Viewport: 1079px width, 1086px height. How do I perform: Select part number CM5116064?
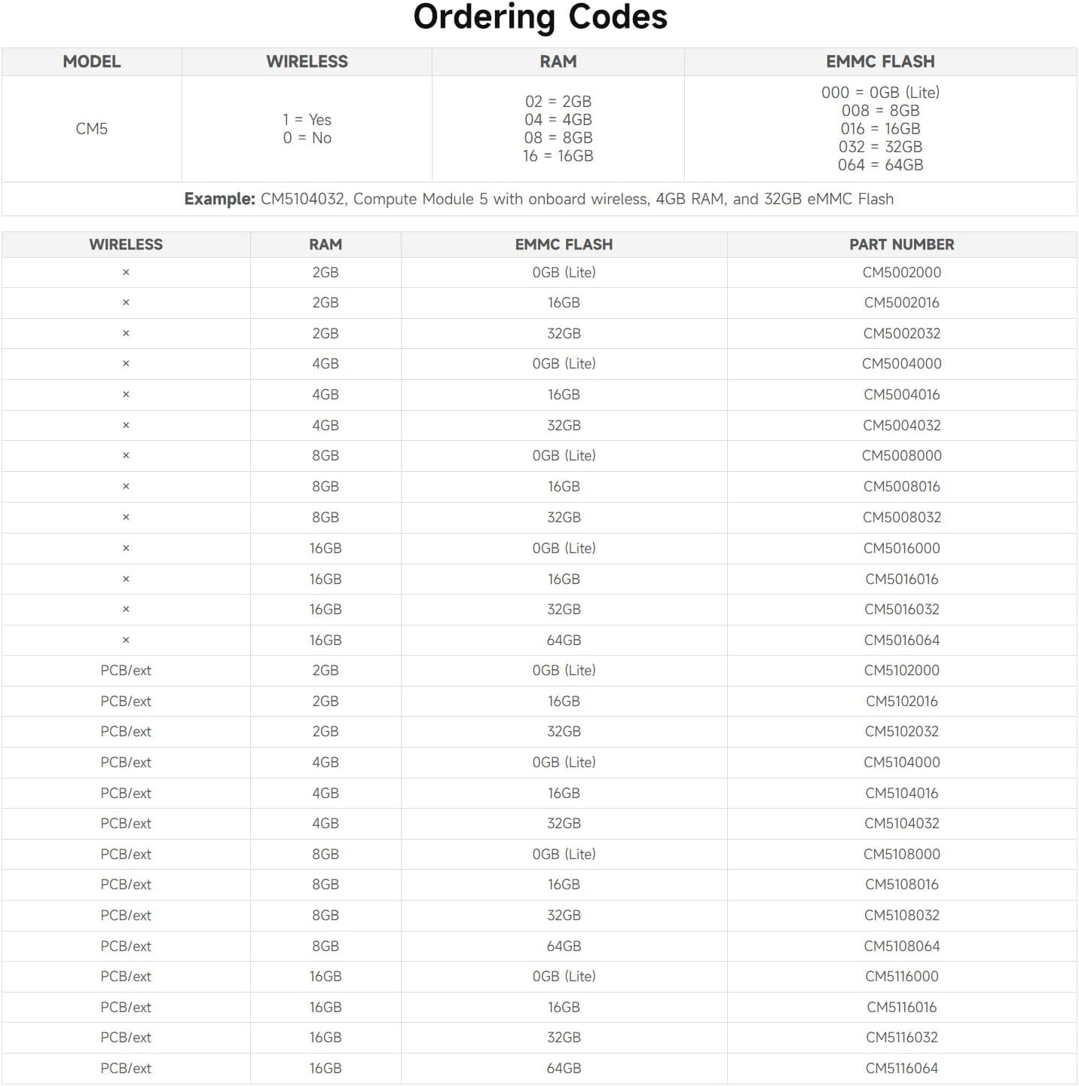(901, 1069)
